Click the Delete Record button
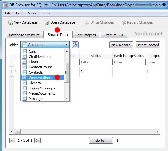 (x=148, y=45)
